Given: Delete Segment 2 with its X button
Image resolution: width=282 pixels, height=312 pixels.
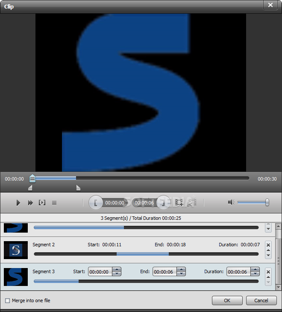Looking at the screenshot, I should (x=268, y=245).
